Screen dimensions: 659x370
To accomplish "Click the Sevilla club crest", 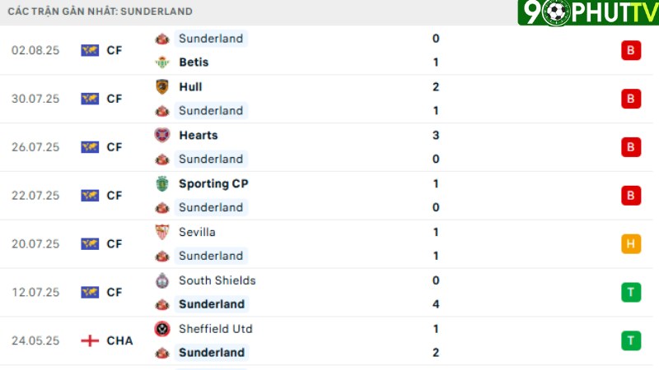I will (x=162, y=232).
